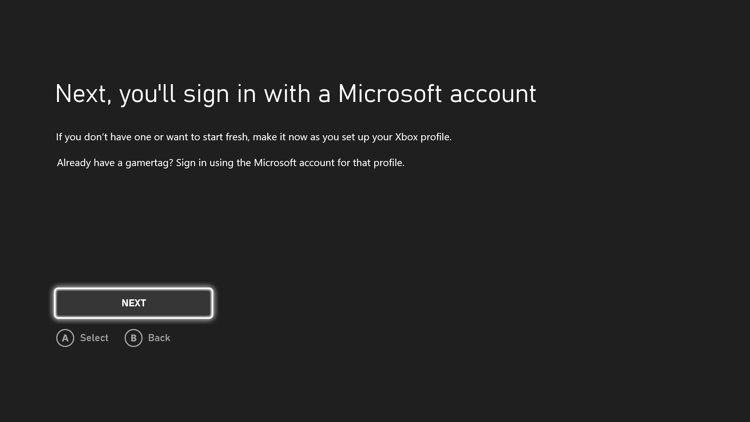Click the circled B controller button icon
This screenshot has height=422, width=750.
(x=133, y=338)
